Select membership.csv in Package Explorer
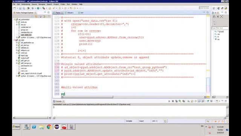 coord(27,32)
